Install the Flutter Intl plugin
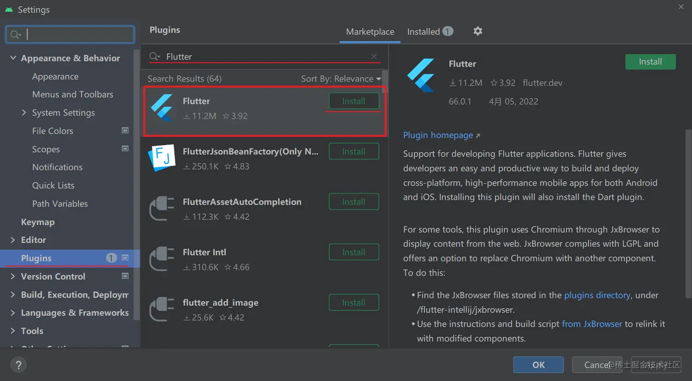This screenshot has width=692, height=381. [354, 252]
